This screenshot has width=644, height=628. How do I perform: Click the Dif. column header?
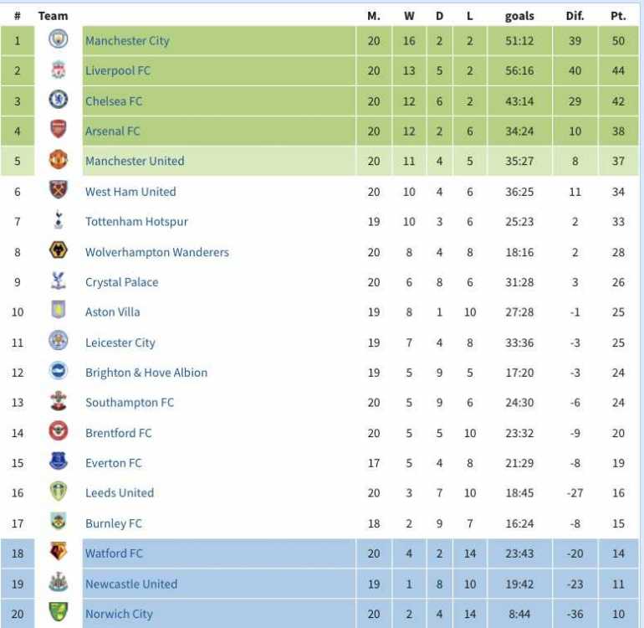pyautogui.click(x=575, y=16)
